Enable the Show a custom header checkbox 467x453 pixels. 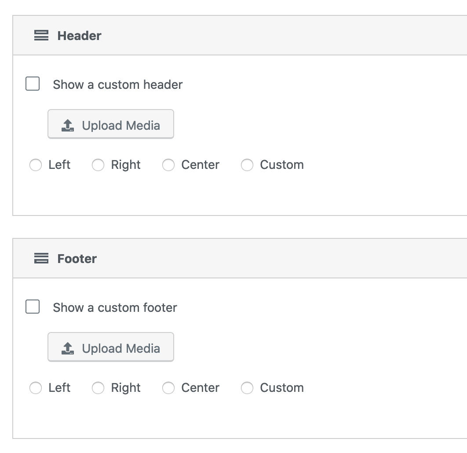pyautogui.click(x=33, y=84)
